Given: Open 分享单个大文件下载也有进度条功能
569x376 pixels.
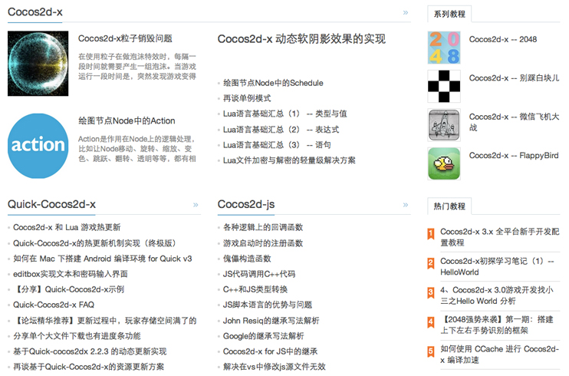Looking at the screenshot, I should tap(77, 336).
